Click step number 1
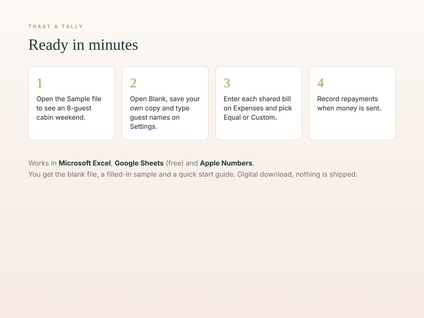424x318 pixels. point(40,83)
